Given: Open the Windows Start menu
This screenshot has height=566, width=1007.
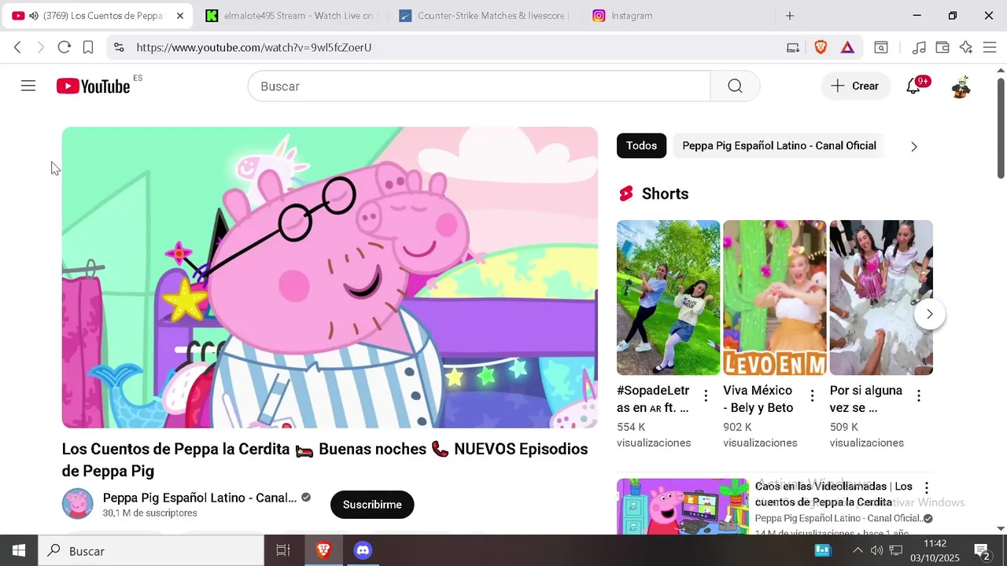Looking at the screenshot, I should pyautogui.click(x=19, y=550).
